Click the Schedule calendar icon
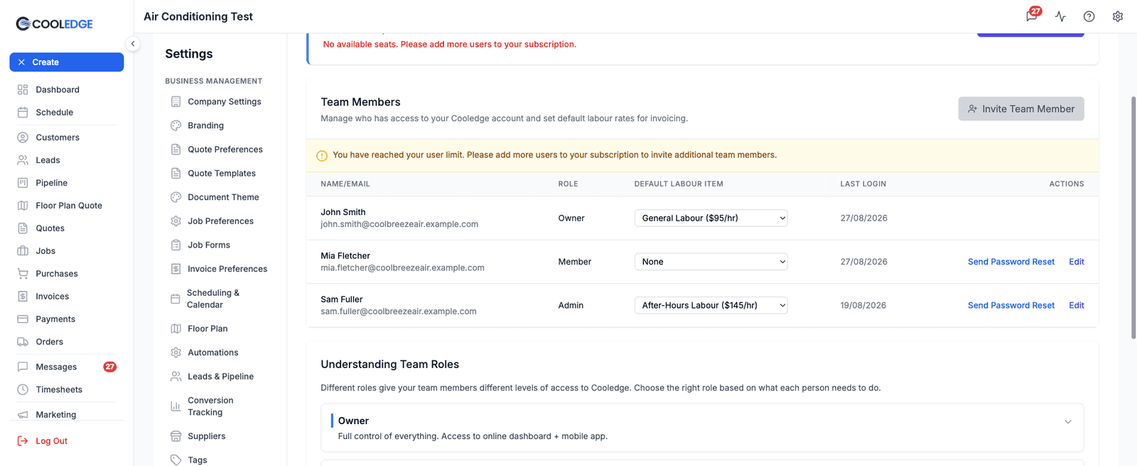 click(23, 112)
